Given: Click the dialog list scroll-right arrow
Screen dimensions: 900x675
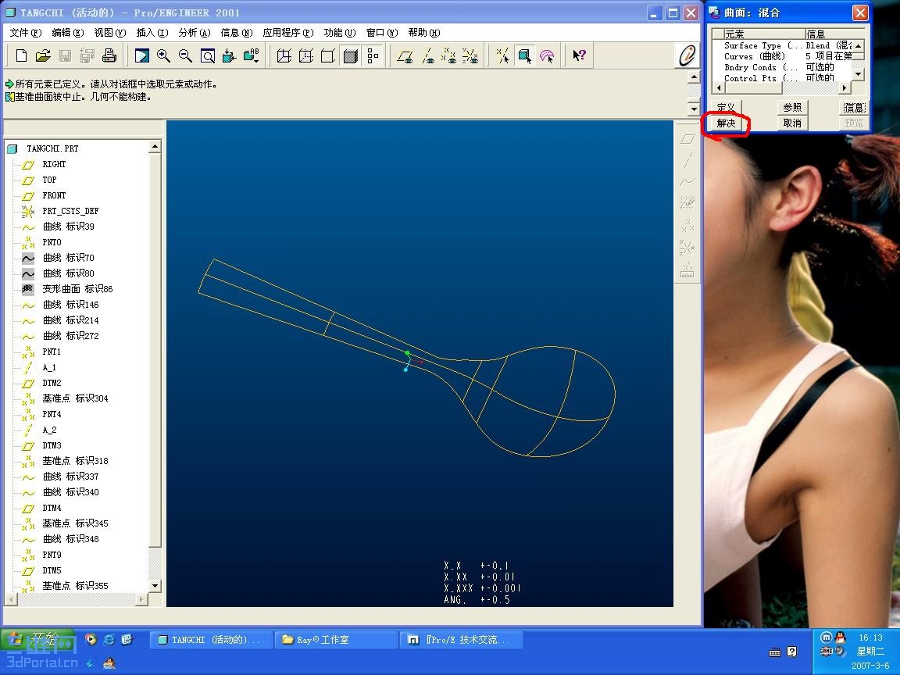Looking at the screenshot, I should click(844, 87).
